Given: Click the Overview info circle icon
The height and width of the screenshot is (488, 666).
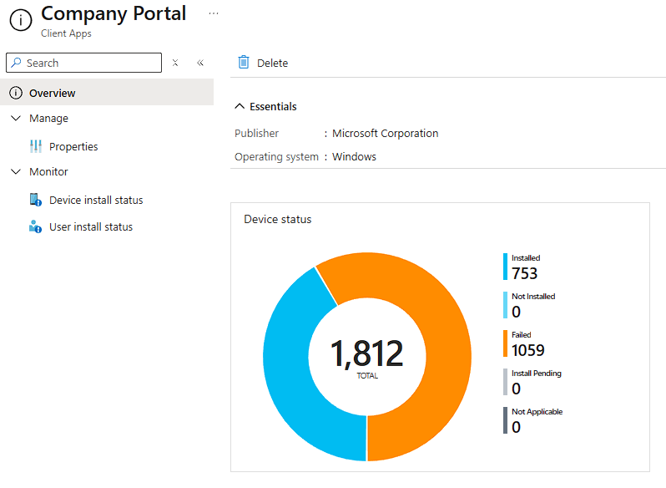Looking at the screenshot, I should click(x=16, y=93).
